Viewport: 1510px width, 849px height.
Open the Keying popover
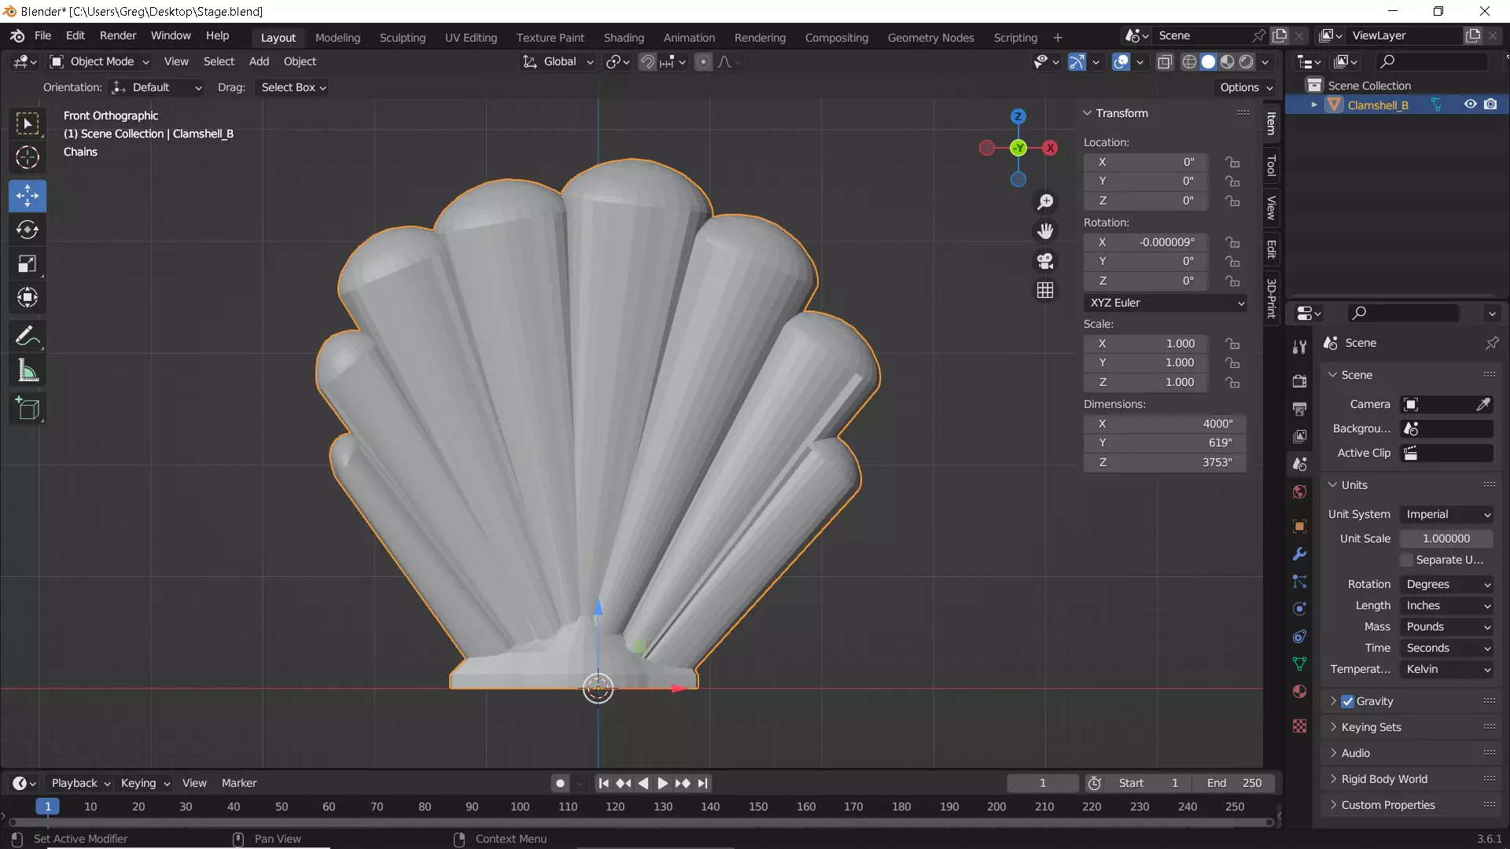(145, 783)
